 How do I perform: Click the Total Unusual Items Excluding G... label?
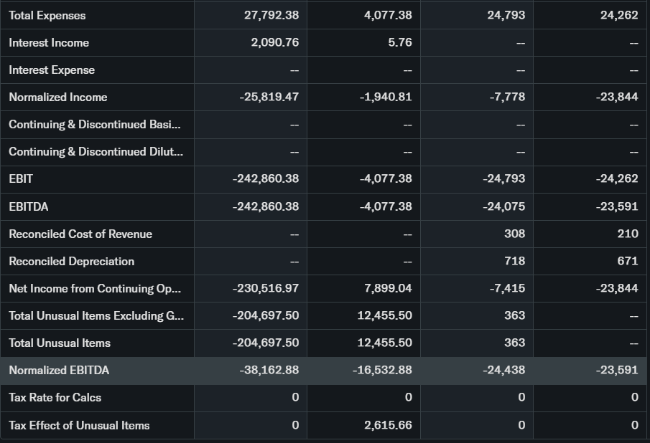point(96,315)
